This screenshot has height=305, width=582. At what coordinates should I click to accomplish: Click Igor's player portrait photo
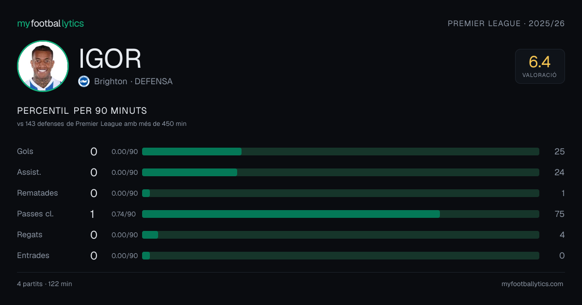43,66
